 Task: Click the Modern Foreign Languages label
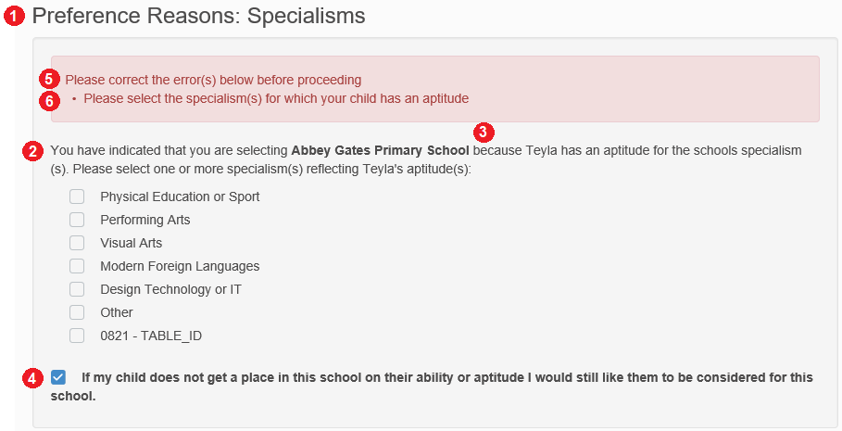coord(180,267)
